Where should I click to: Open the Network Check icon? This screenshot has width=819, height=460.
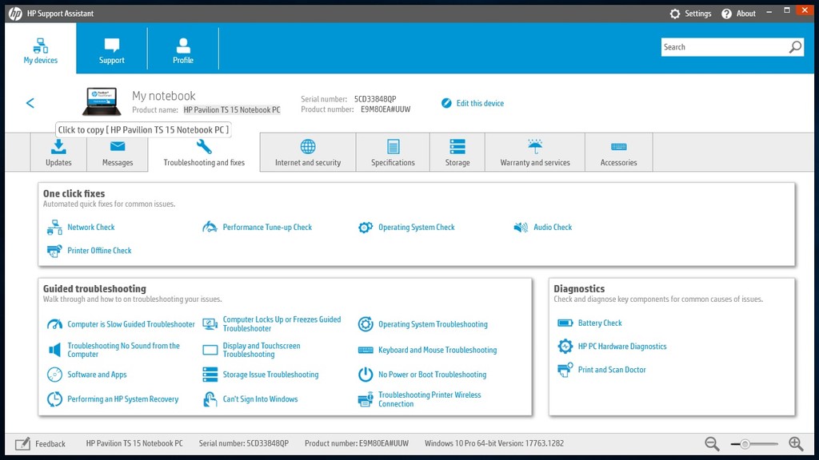click(54, 228)
